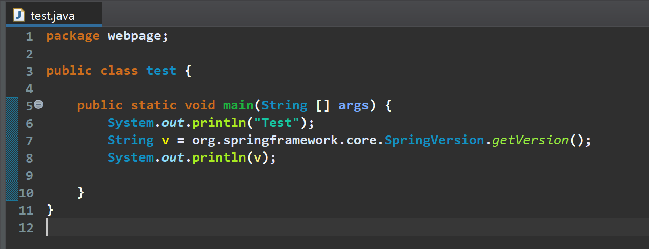The image size is (649, 249).
Task: Click the 'package' keyword on line 1
Action: (73, 37)
